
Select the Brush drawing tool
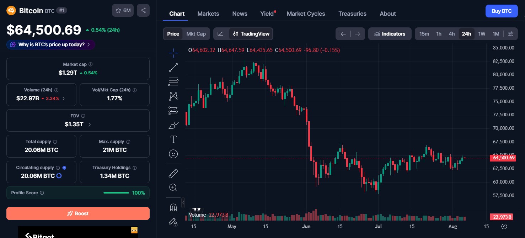pos(173,125)
